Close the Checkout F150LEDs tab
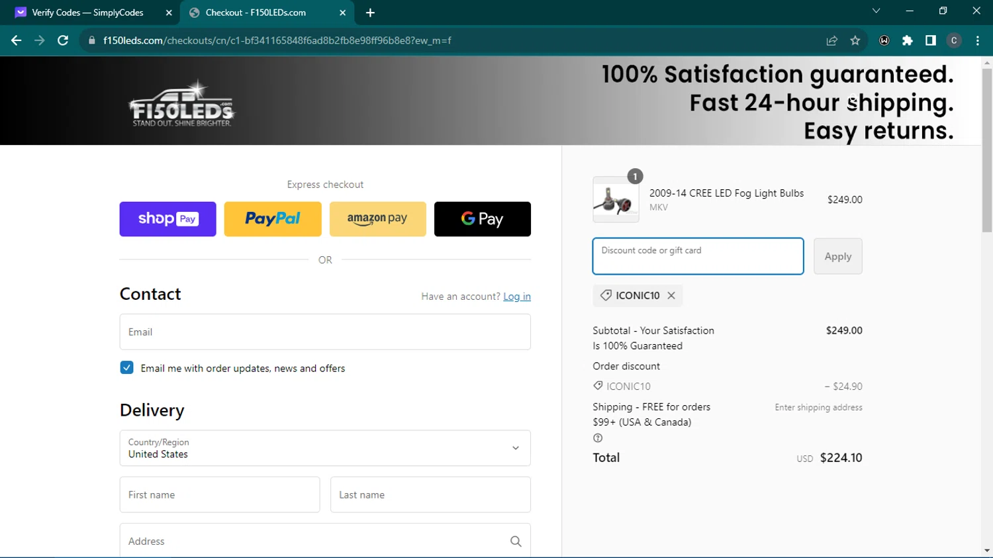The height and width of the screenshot is (558, 993). click(343, 13)
